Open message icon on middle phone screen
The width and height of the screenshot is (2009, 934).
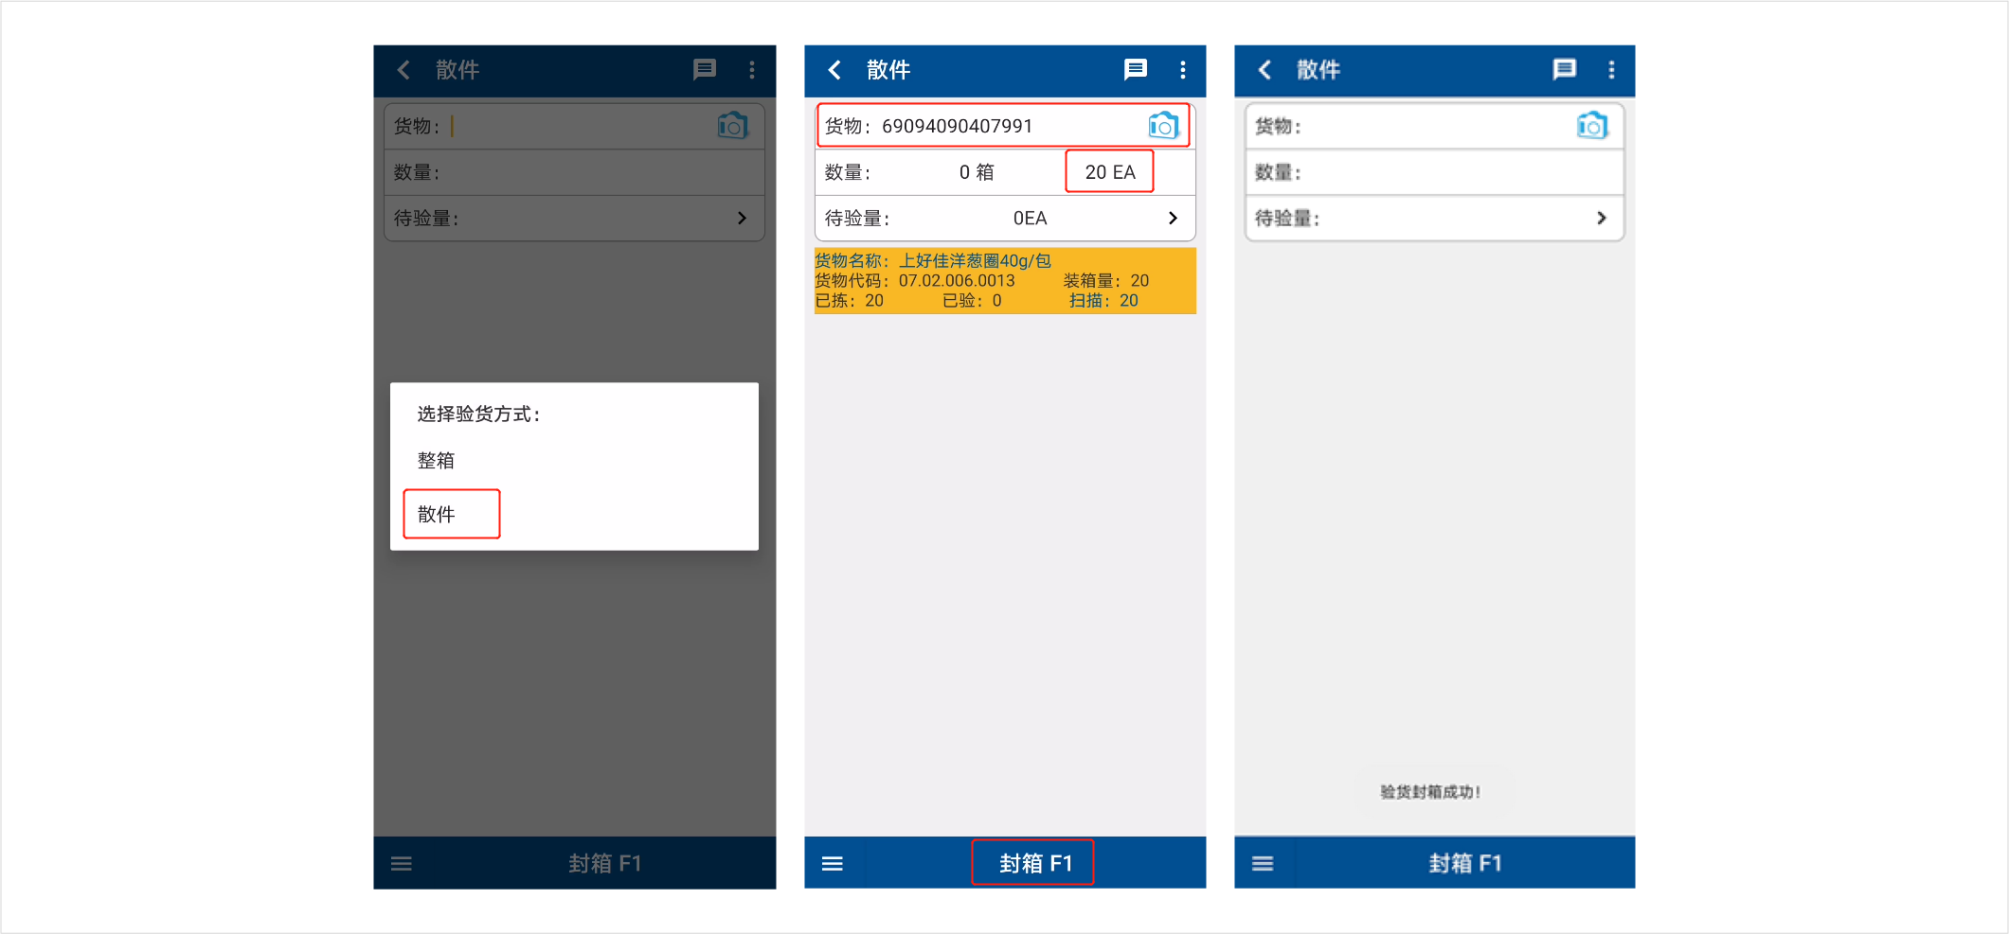click(1135, 69)
